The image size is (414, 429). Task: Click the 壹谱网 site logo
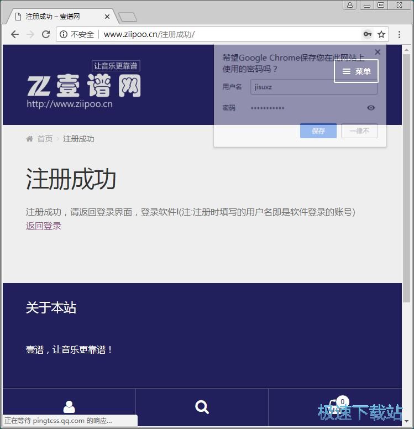point(84,85)
